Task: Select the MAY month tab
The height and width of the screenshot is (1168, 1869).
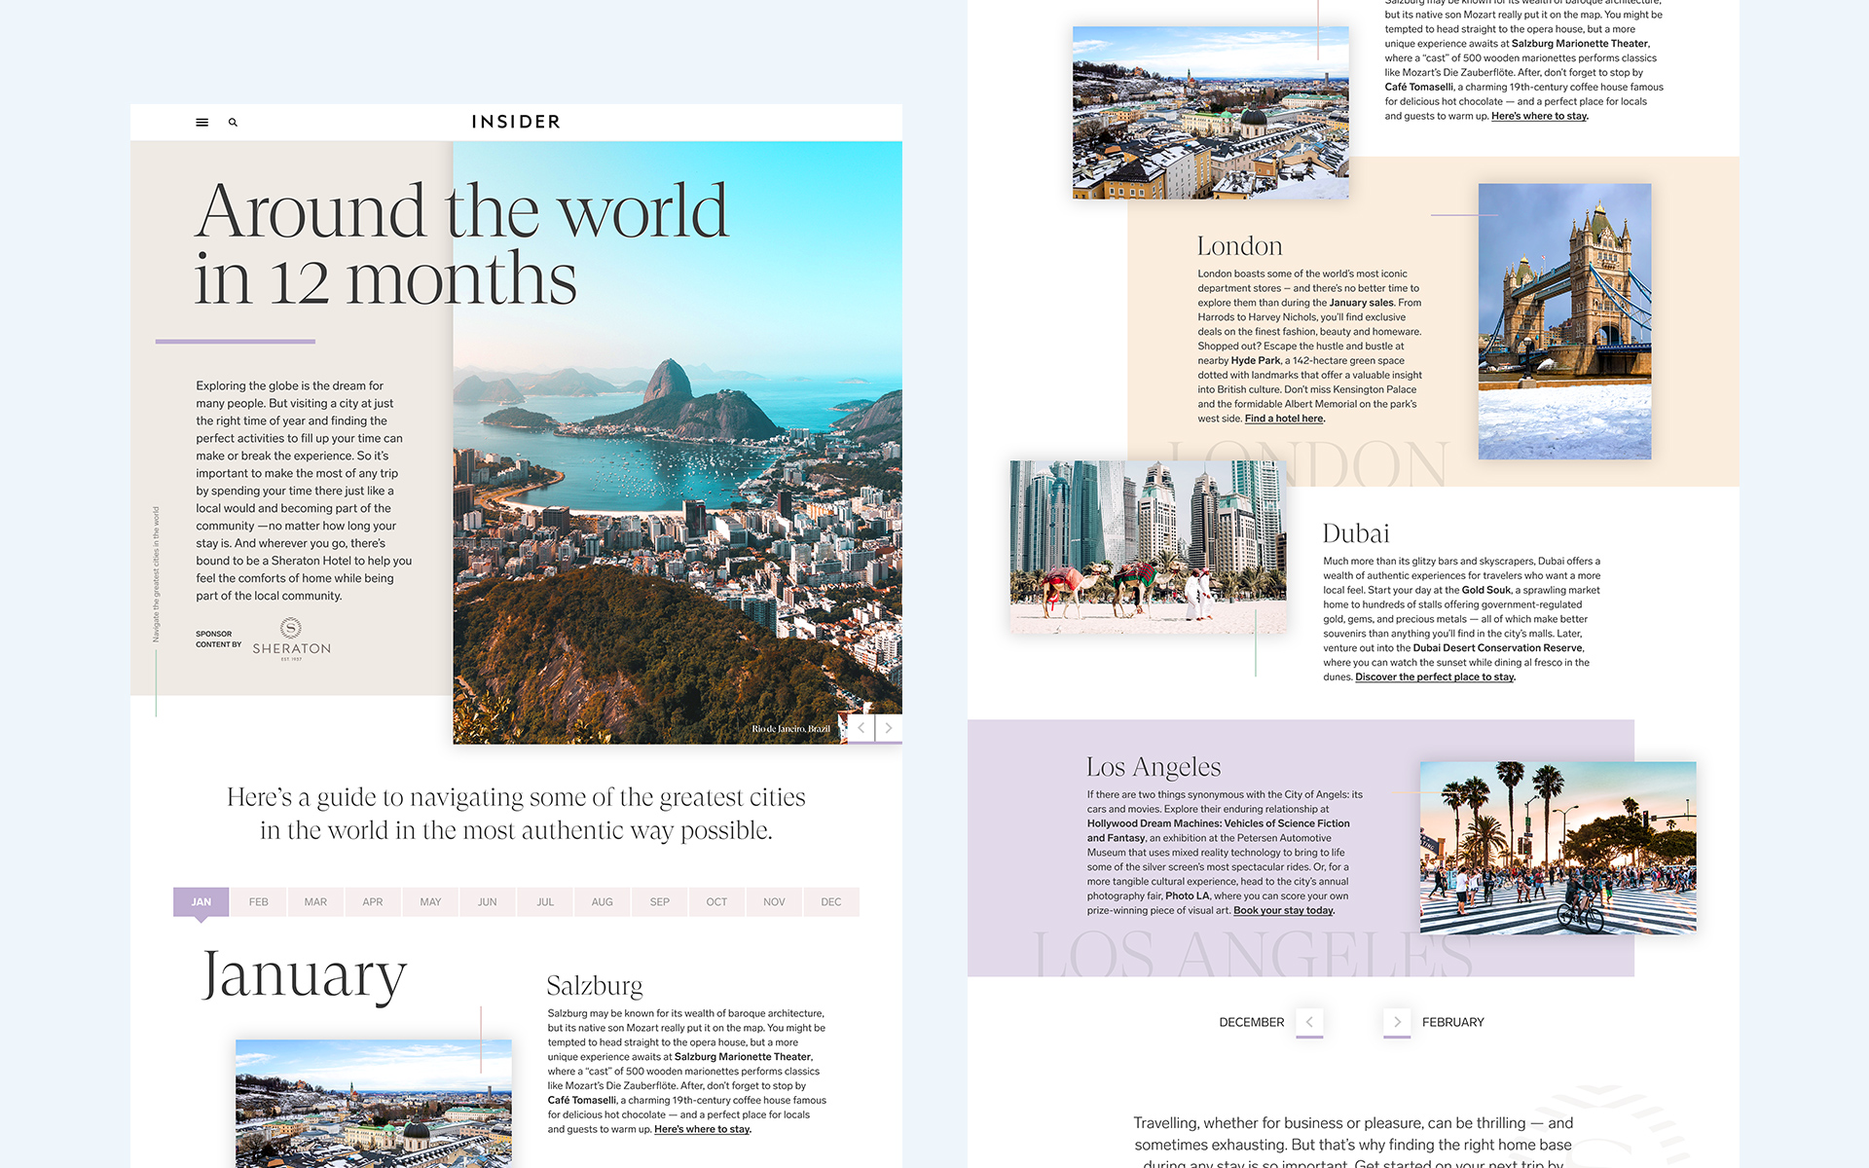Action: click(430, 902)
